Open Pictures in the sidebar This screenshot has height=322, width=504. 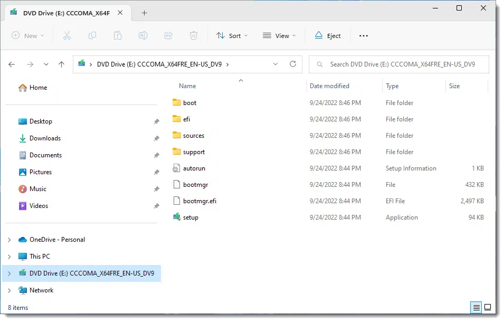[x=35, y=172]
